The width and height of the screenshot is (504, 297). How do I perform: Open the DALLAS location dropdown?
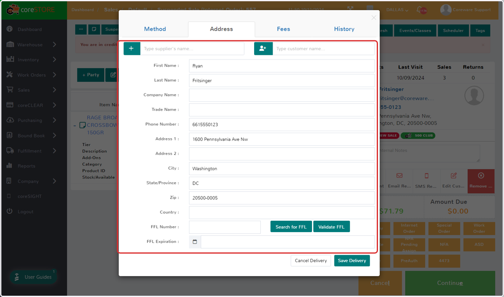pos(397,10)
